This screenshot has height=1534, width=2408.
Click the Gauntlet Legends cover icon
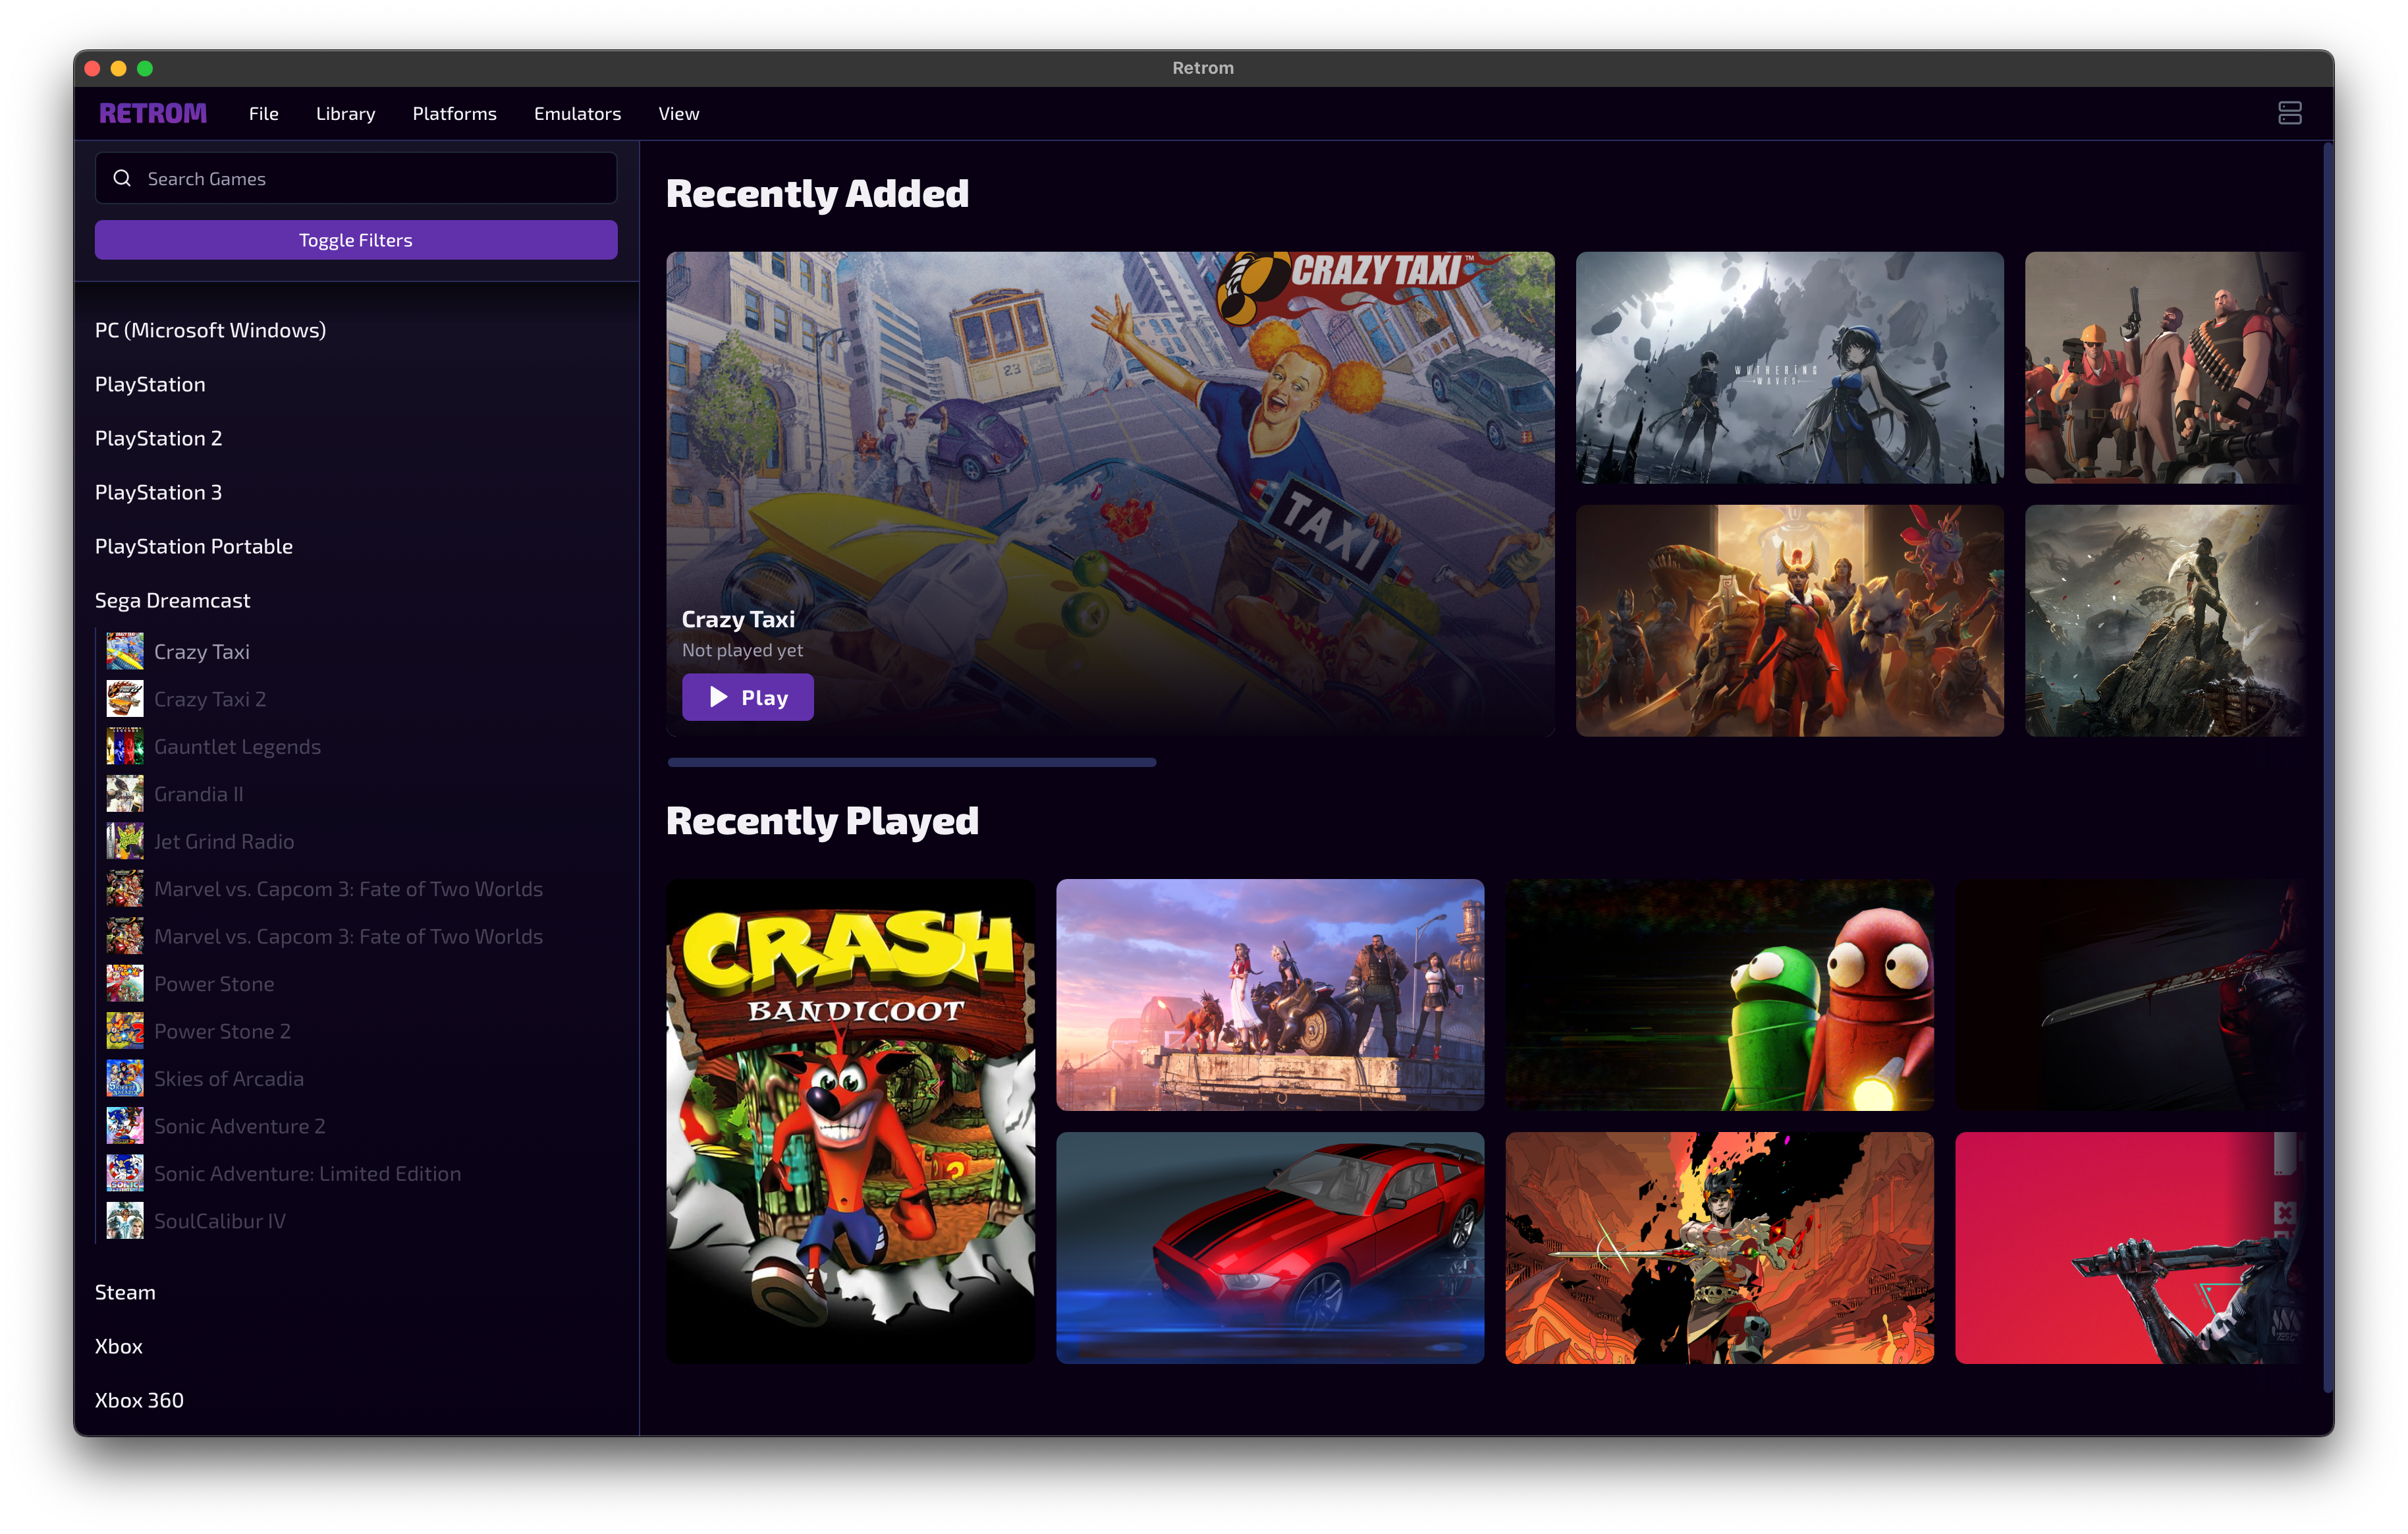click(125, 747)
